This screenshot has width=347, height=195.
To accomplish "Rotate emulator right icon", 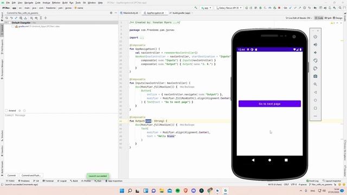I will (x=316, y=68).
